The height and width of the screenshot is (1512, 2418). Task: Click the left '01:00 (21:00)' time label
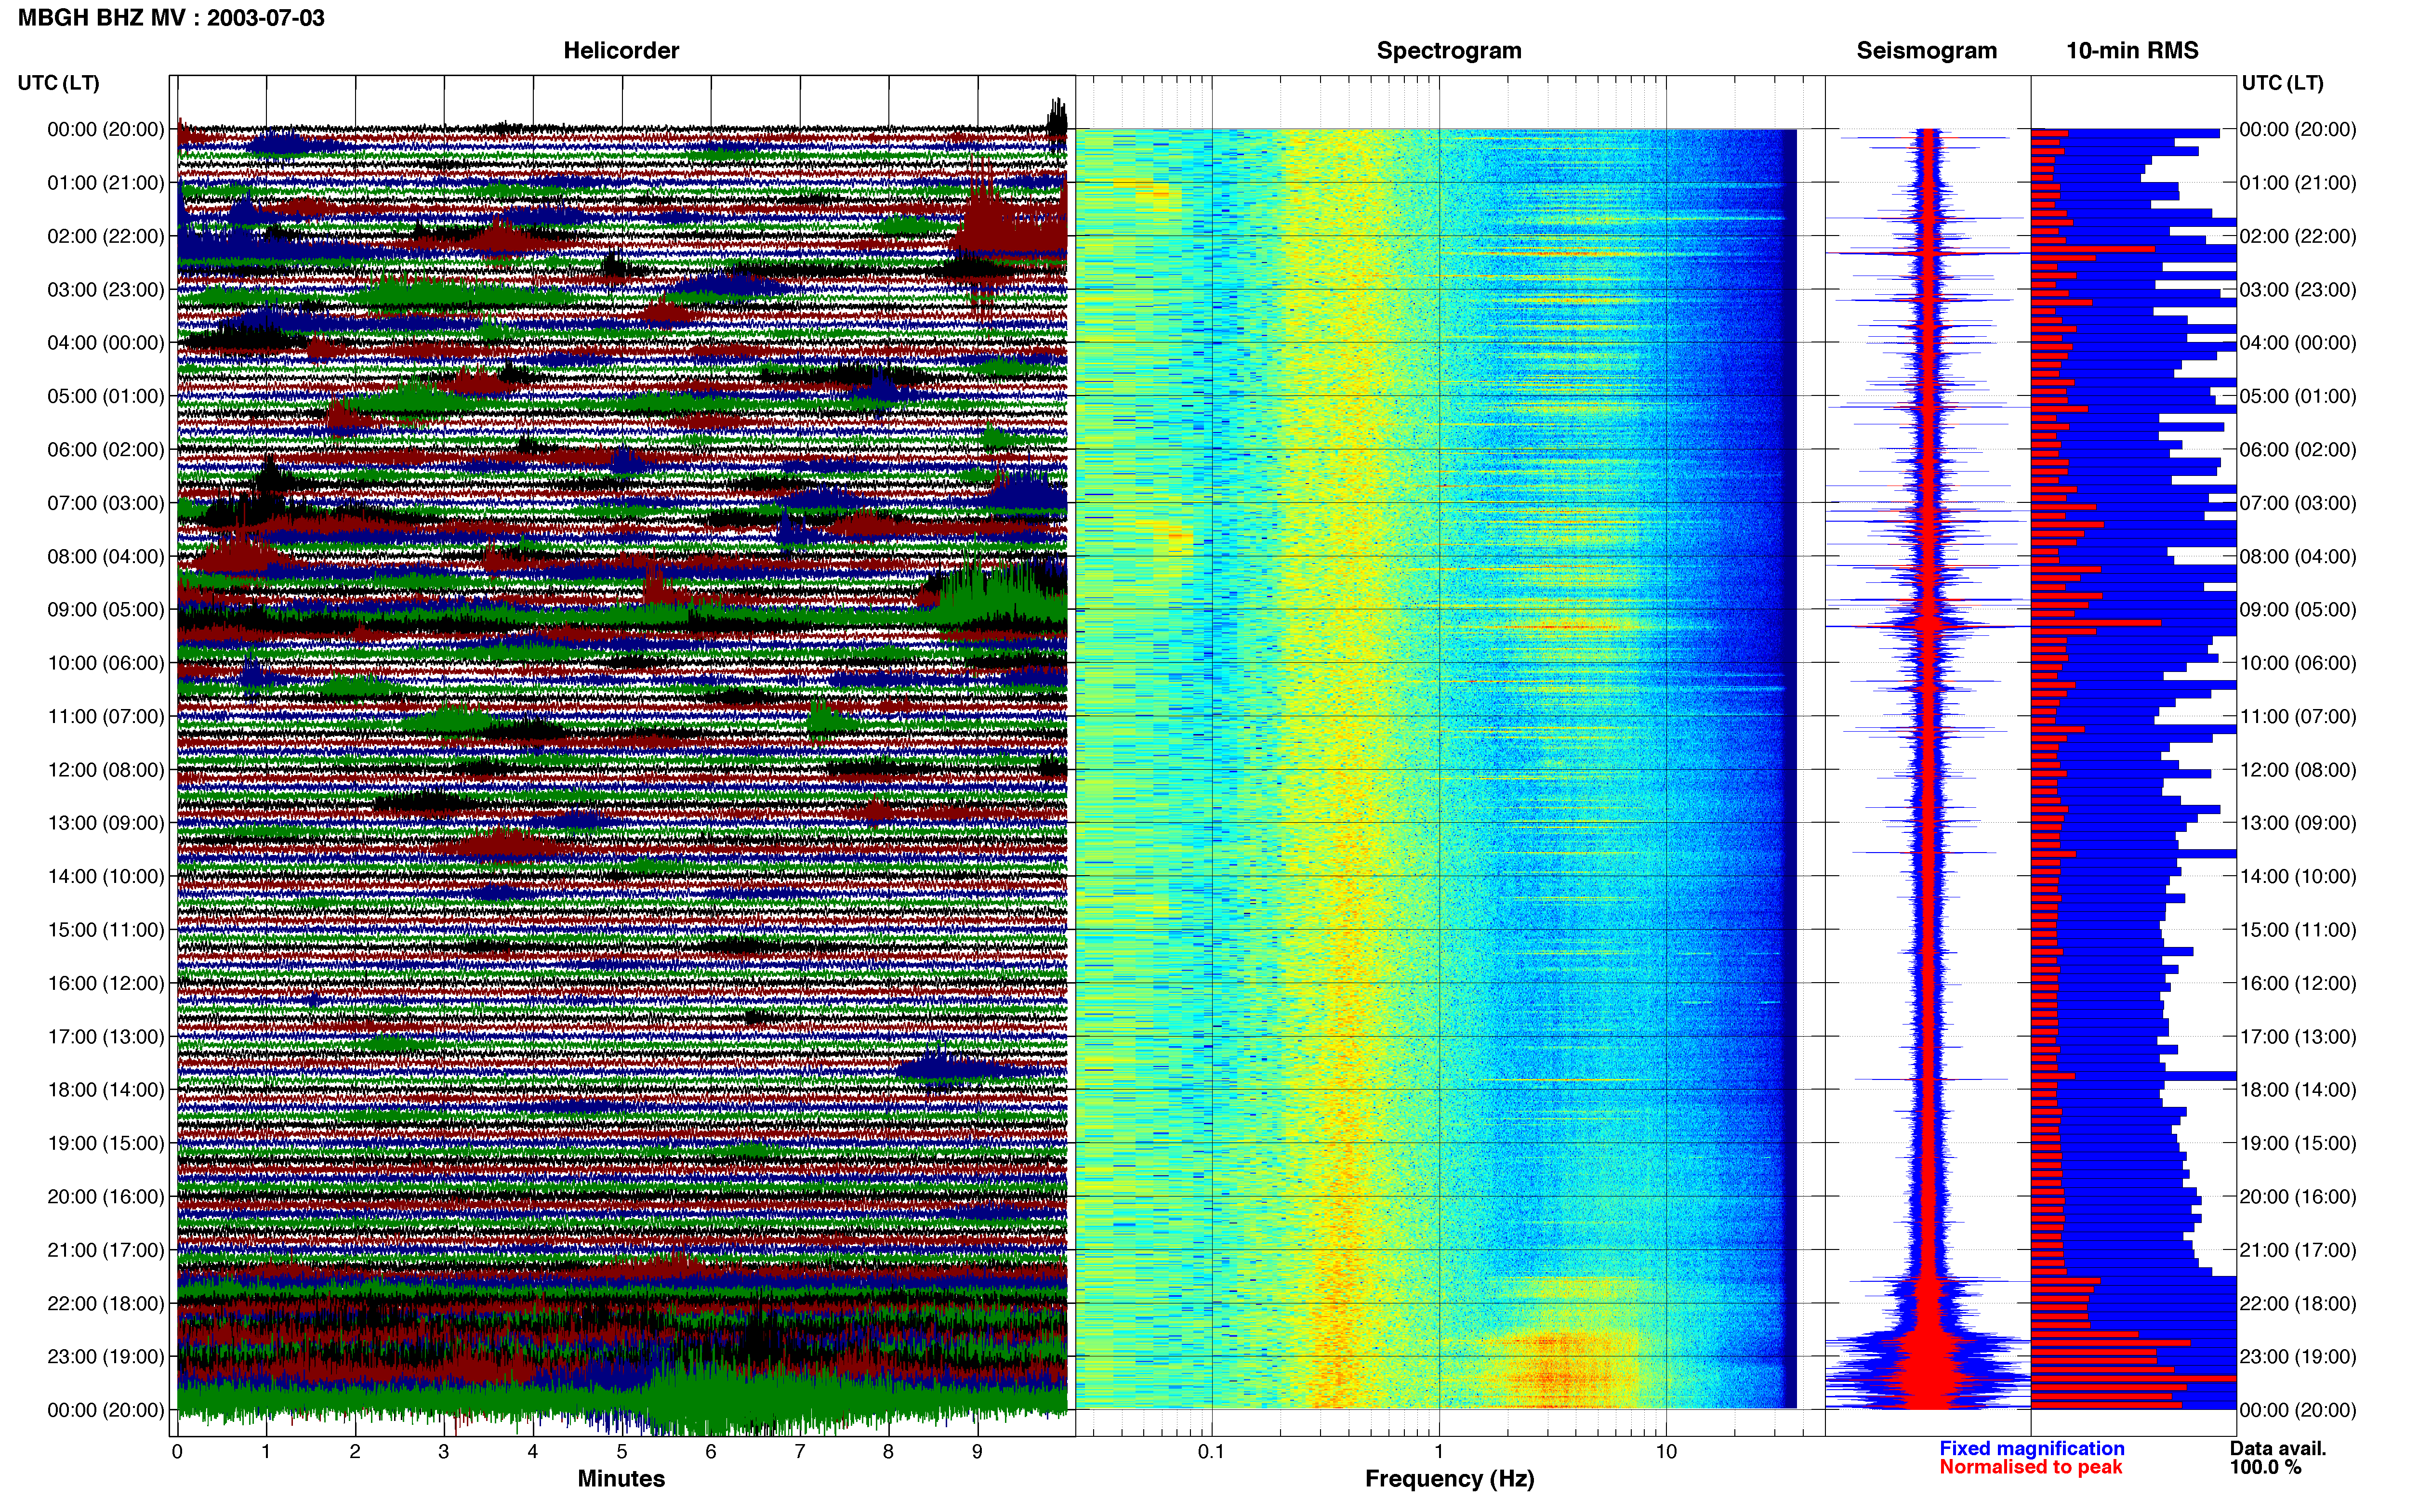pos(106,183)
